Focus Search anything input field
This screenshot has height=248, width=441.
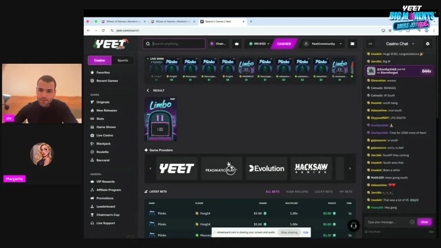click(x=174, y=44)
